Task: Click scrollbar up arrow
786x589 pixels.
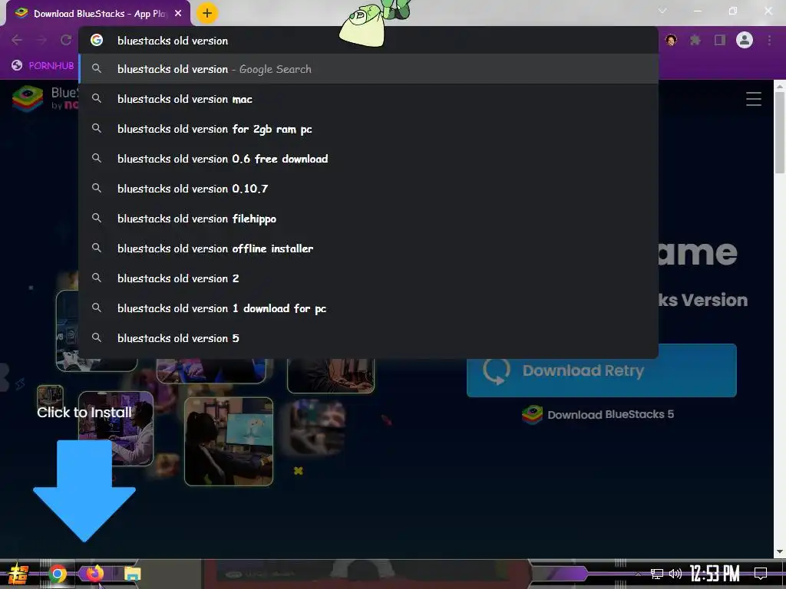Action: click(780, 86)
